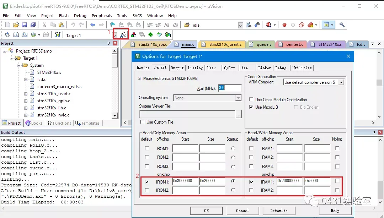Collapse the System group in tree
Screen dimensions: 384x218
point(18,65)
